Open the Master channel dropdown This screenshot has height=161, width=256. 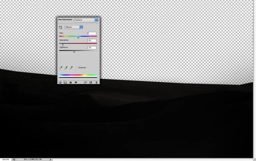pyautogui.click(x=74, y=27)
